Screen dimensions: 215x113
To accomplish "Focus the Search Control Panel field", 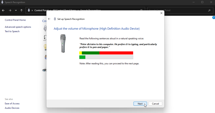I will pyautogui.click(x=176, y=10).
